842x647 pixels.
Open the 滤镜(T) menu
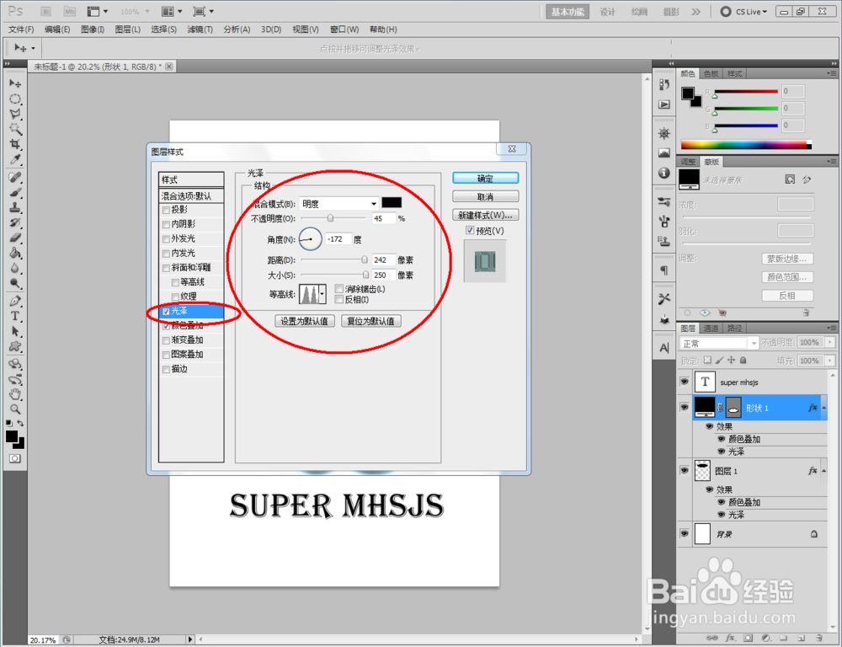(200, 29)
